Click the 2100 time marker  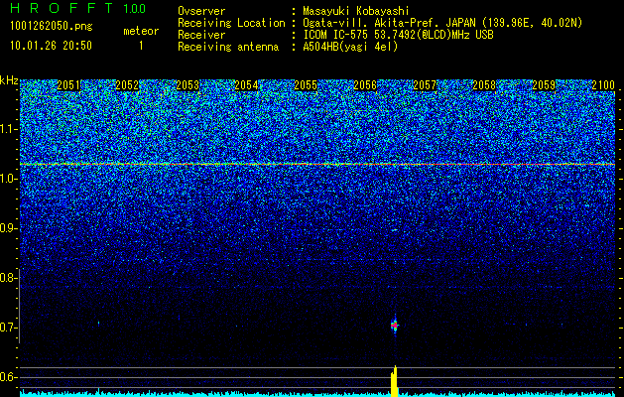603,85
